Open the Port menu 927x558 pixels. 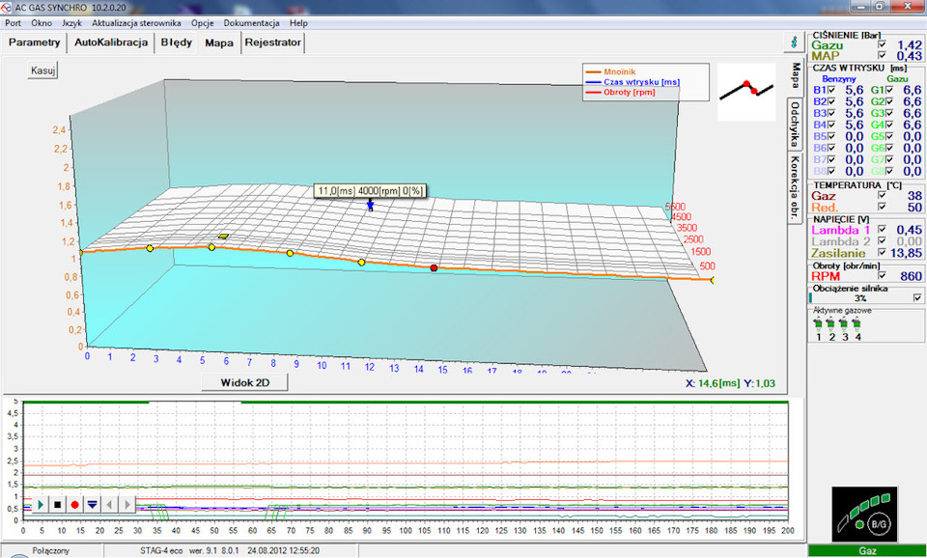coord(13,23)
